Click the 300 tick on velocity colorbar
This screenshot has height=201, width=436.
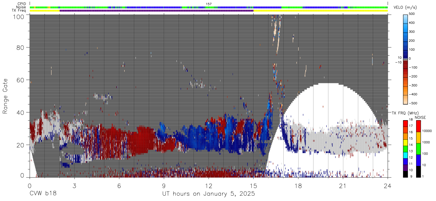412,32
